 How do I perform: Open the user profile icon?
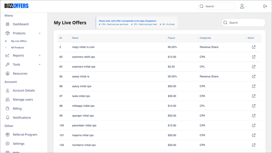(242, 6)
